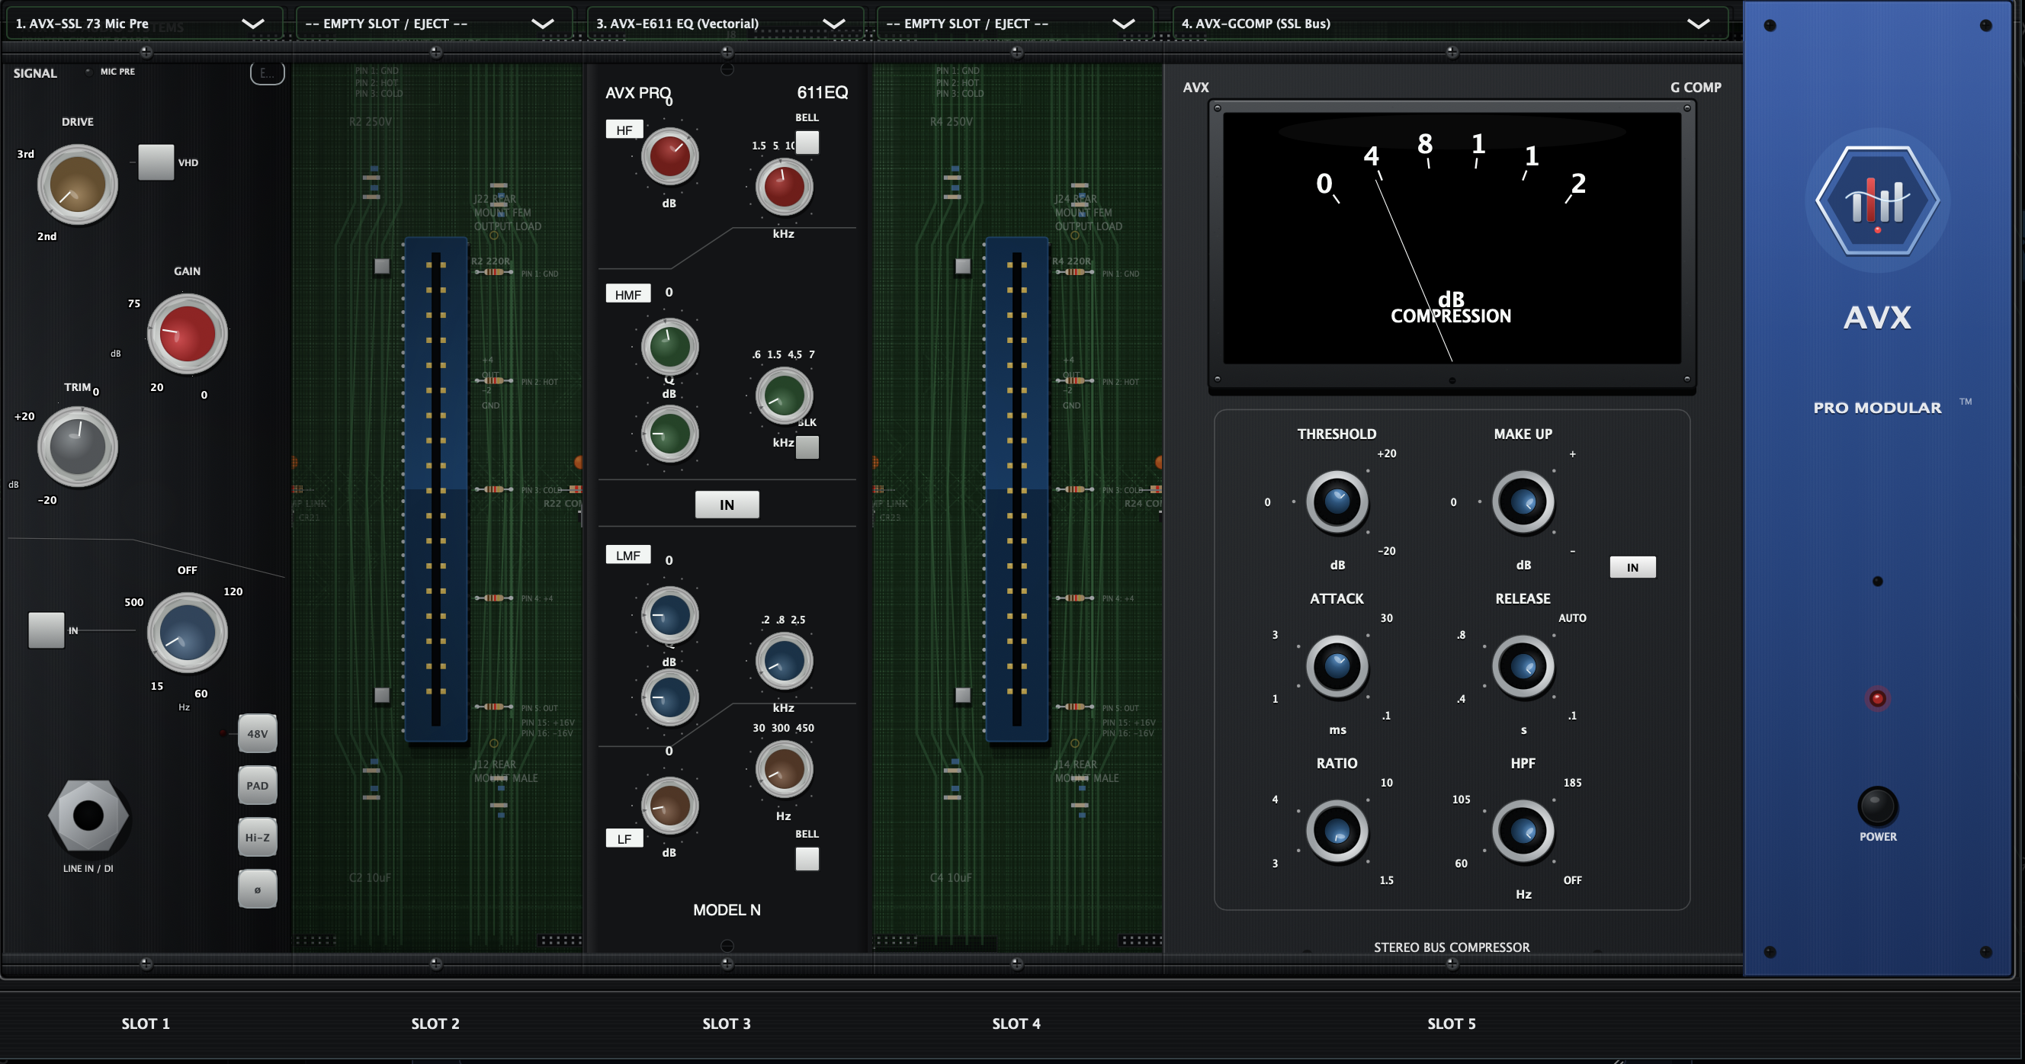Enable 48V phantom power
2025x1064 pixels.
click(257, 734)
